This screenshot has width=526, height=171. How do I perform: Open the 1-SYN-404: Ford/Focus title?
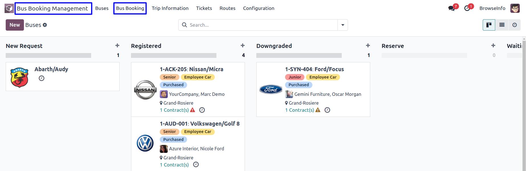314,69
